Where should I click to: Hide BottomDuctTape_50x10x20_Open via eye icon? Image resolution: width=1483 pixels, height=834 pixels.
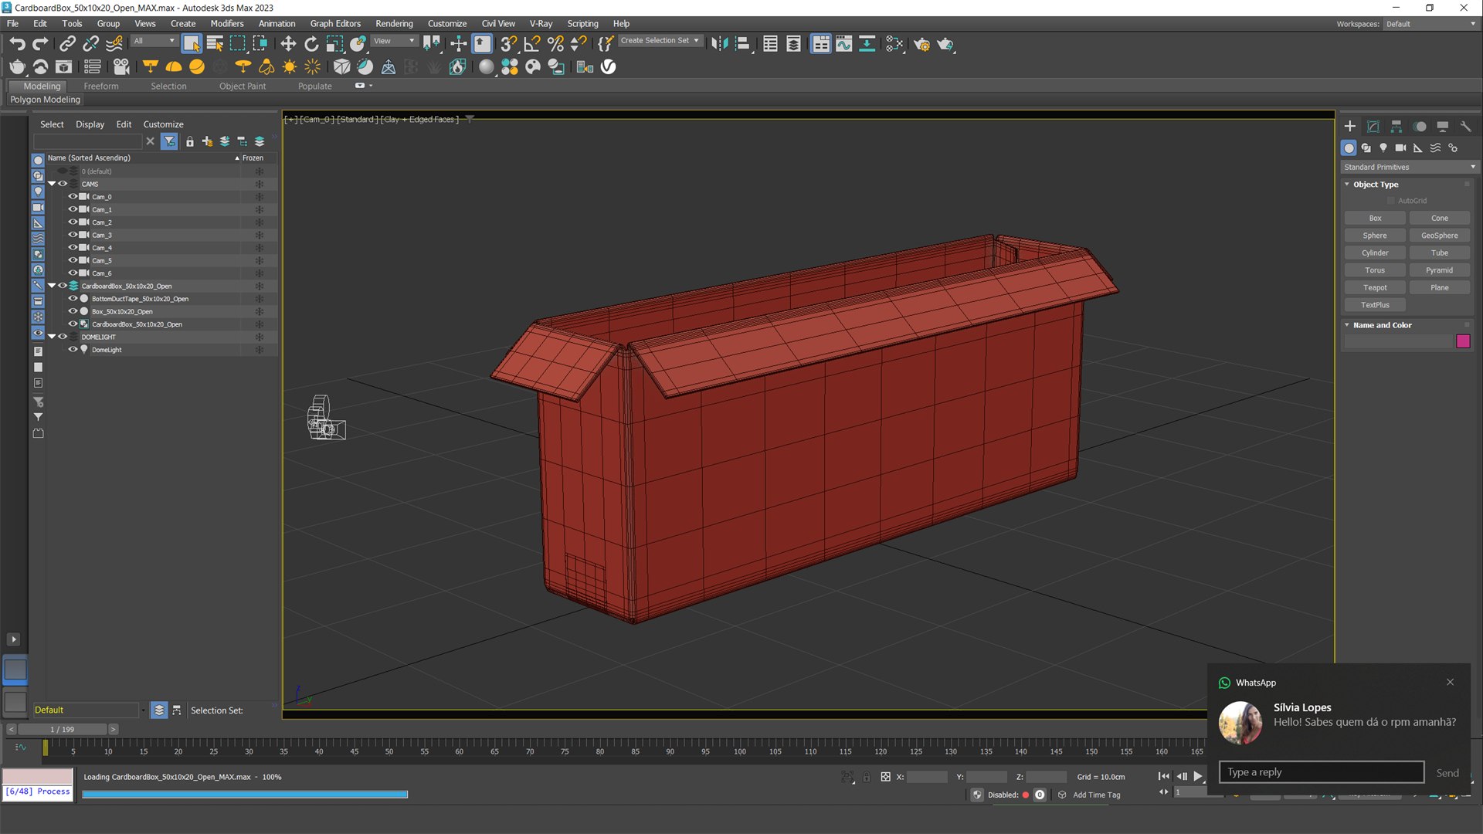click(73, 299)
